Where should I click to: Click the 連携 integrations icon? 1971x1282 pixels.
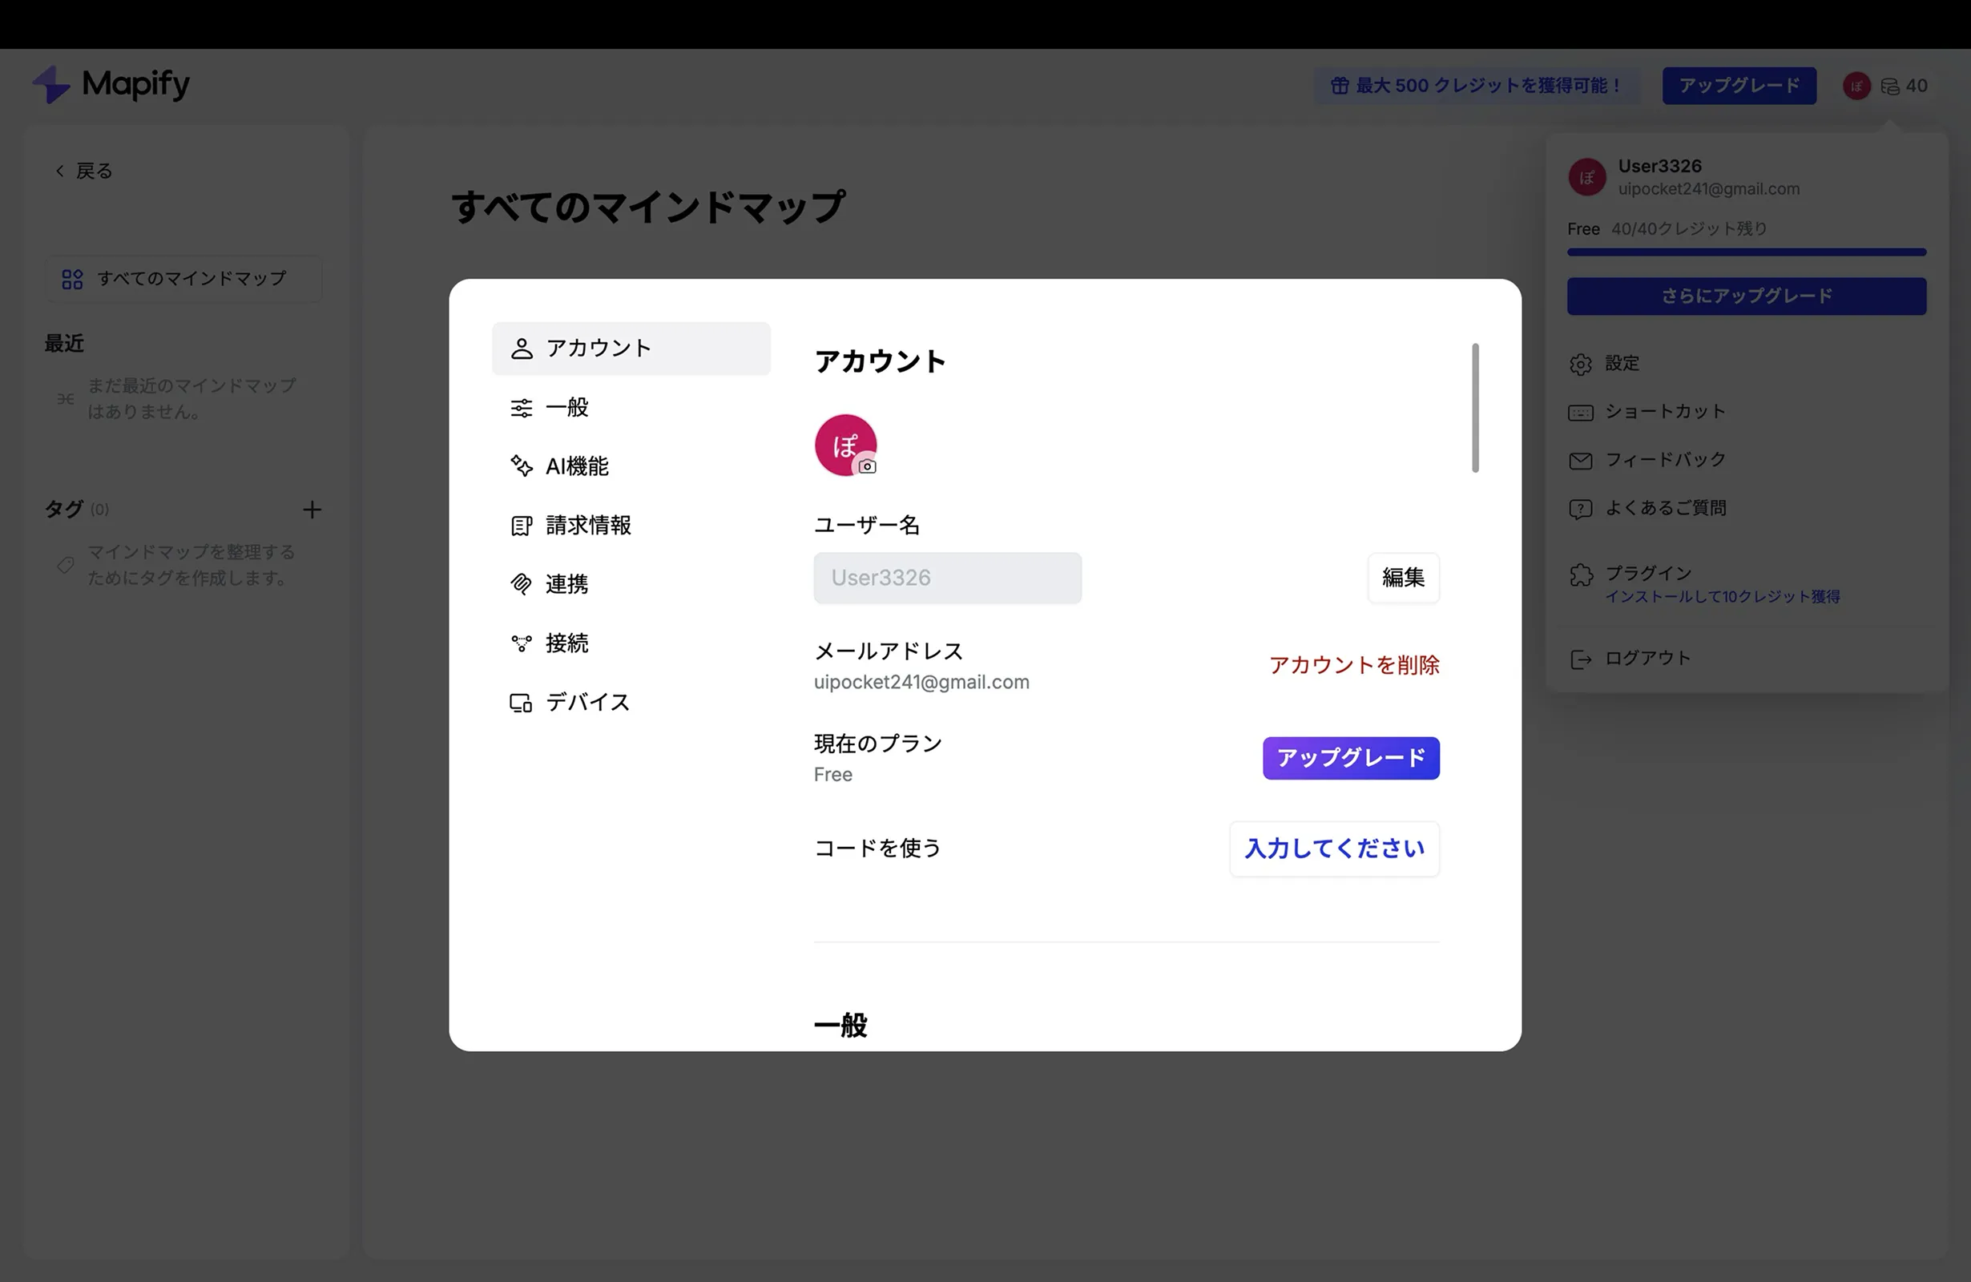click(522, 584)
